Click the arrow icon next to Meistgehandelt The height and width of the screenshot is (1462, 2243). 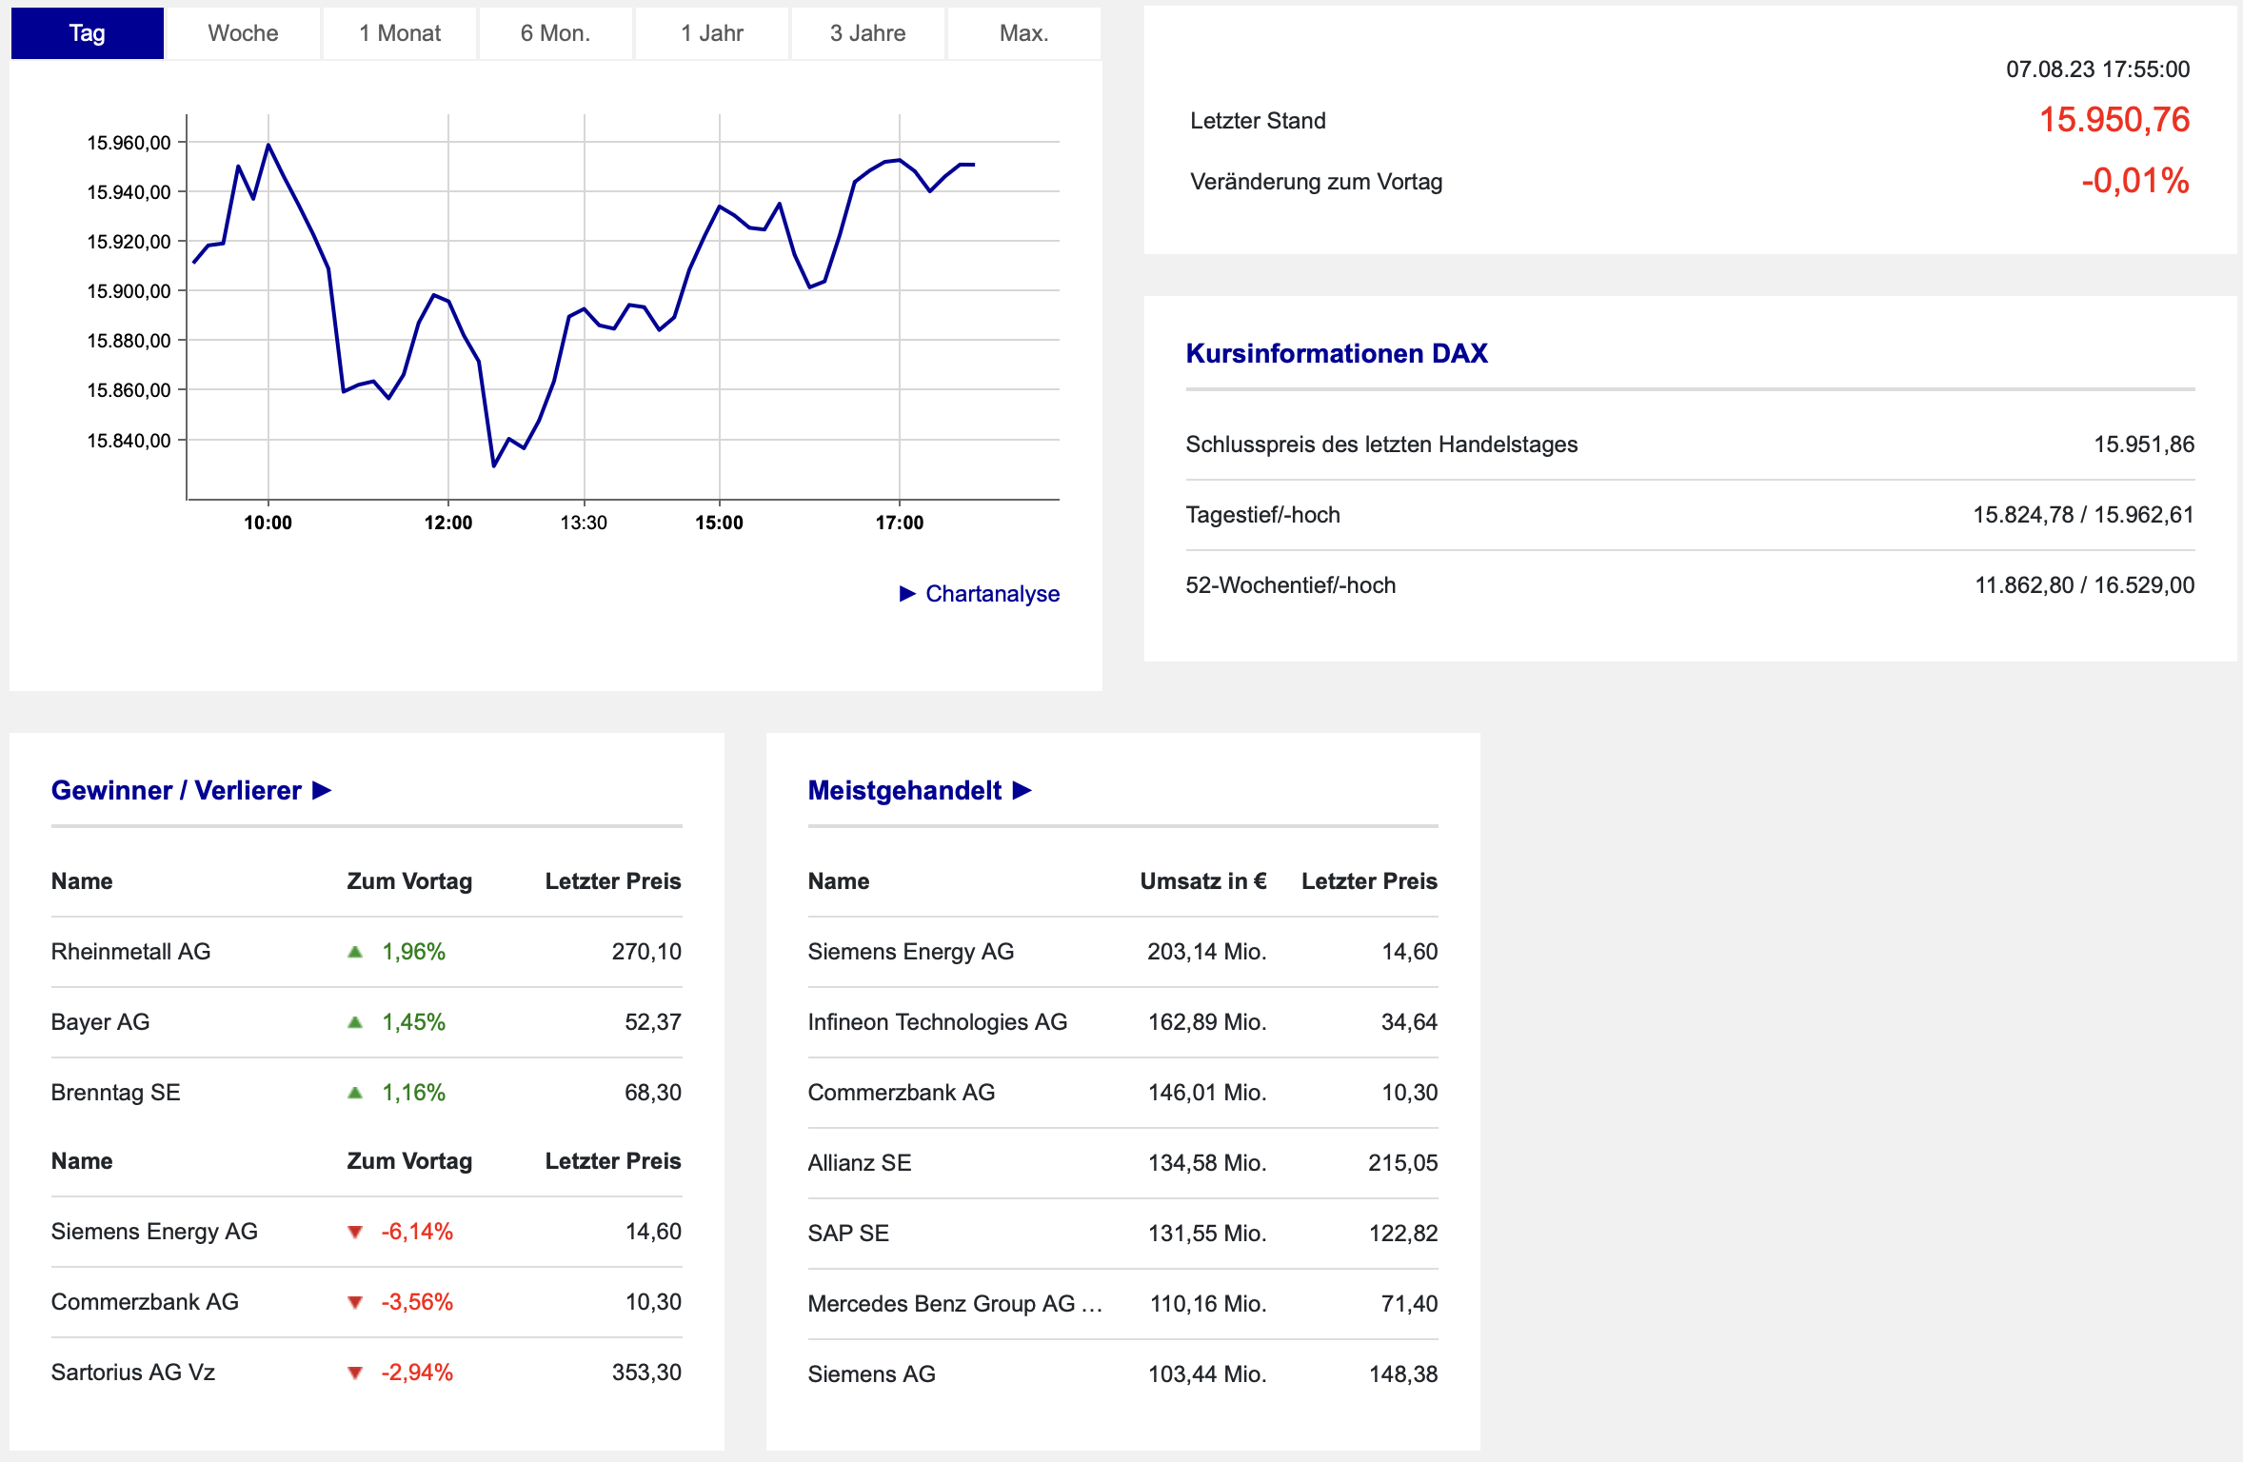tap(1022, 790)
